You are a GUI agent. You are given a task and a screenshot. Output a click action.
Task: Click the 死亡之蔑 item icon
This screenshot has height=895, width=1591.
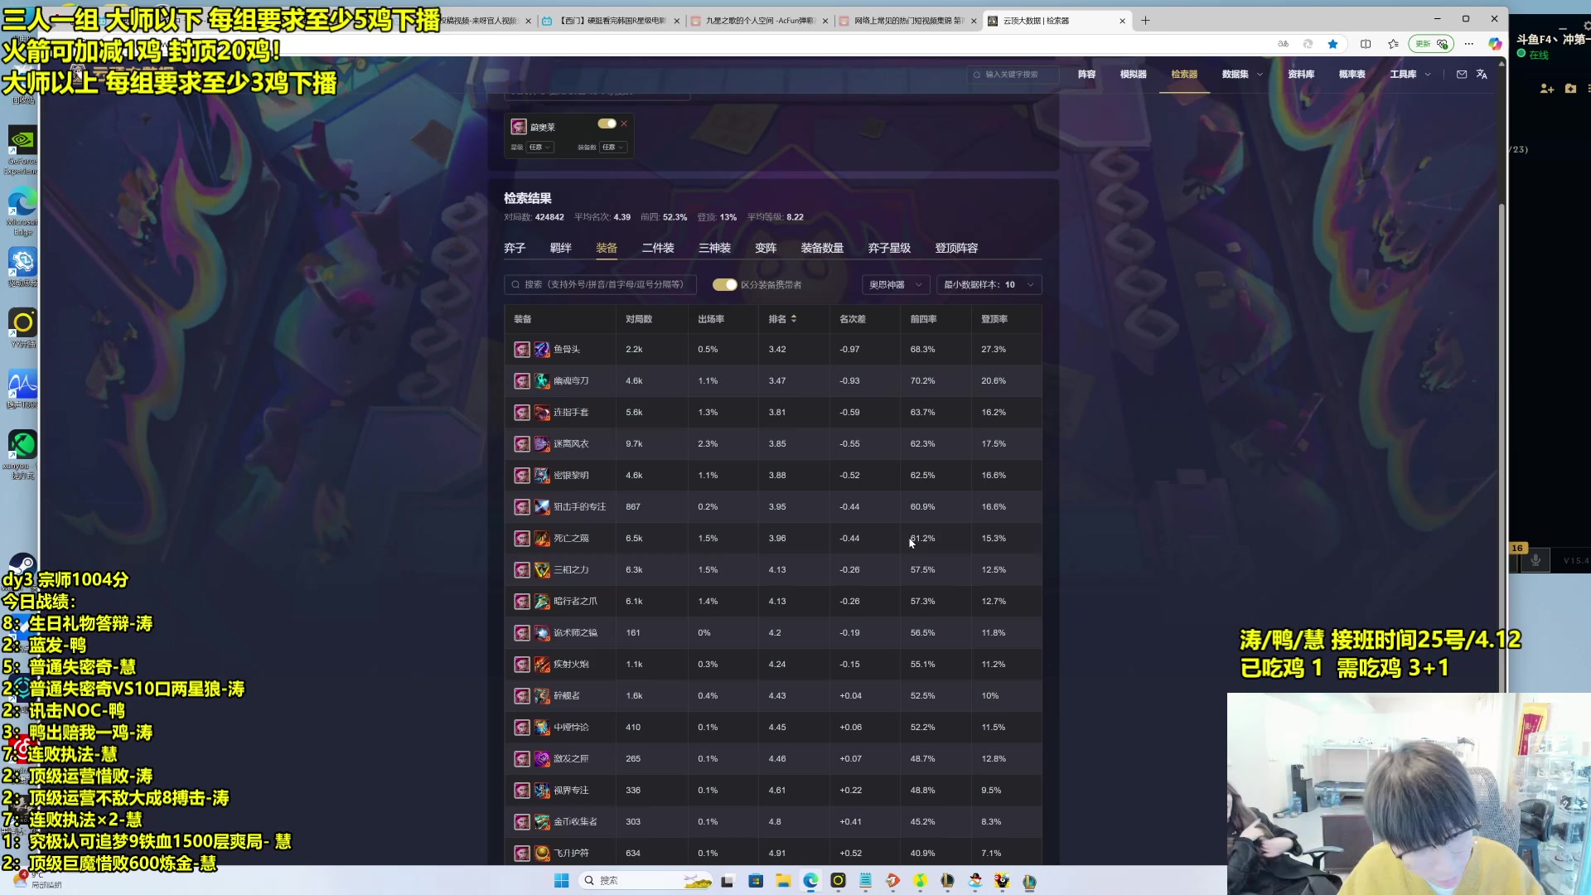(542, 539)
